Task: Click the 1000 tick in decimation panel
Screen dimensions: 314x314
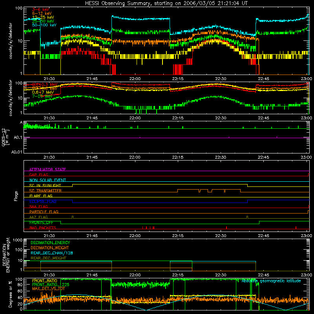Action: pyautogui.click(x=18, y=240)
